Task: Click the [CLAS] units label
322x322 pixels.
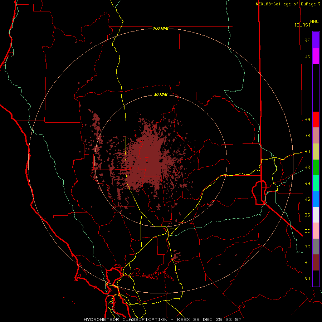Action: click(x=302, y=25)
